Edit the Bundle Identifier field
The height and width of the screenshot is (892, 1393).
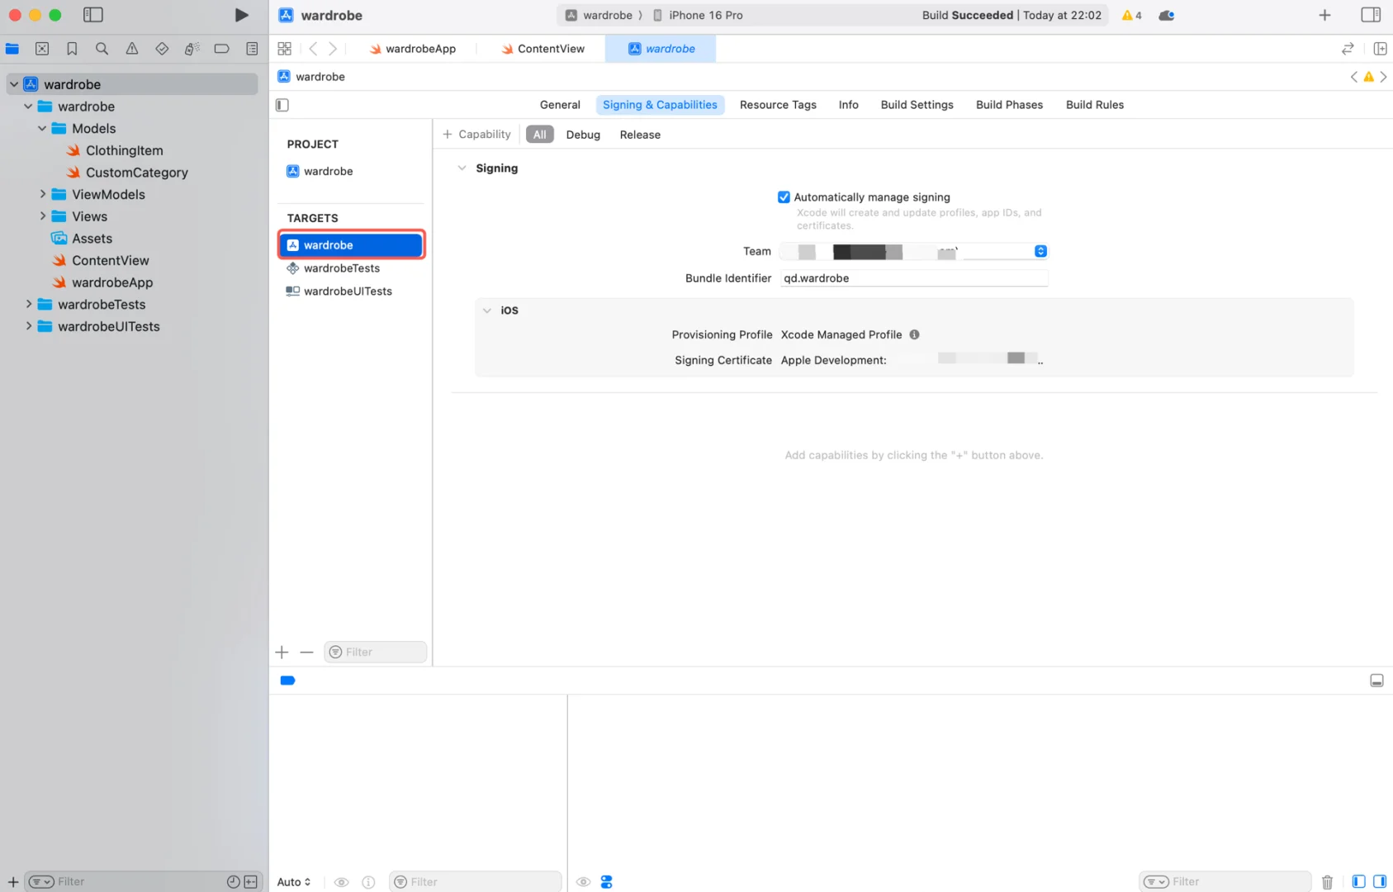coord(914,278)
